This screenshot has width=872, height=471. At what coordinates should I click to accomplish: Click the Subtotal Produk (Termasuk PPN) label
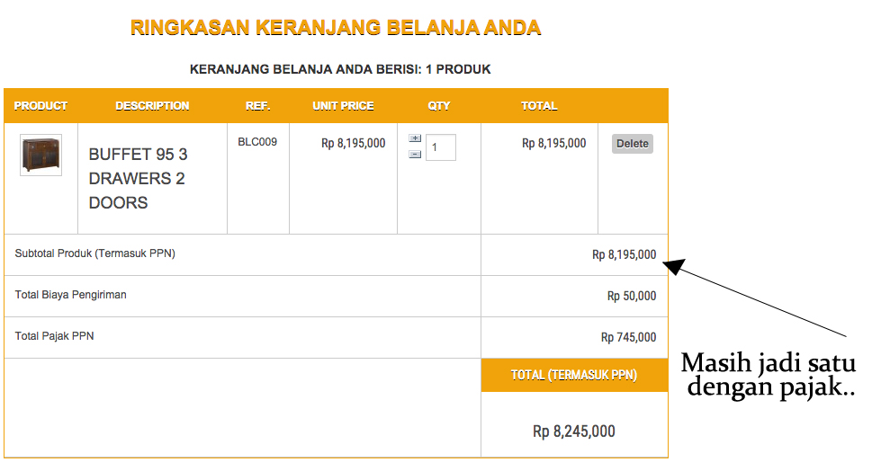[x=94, y=253]
